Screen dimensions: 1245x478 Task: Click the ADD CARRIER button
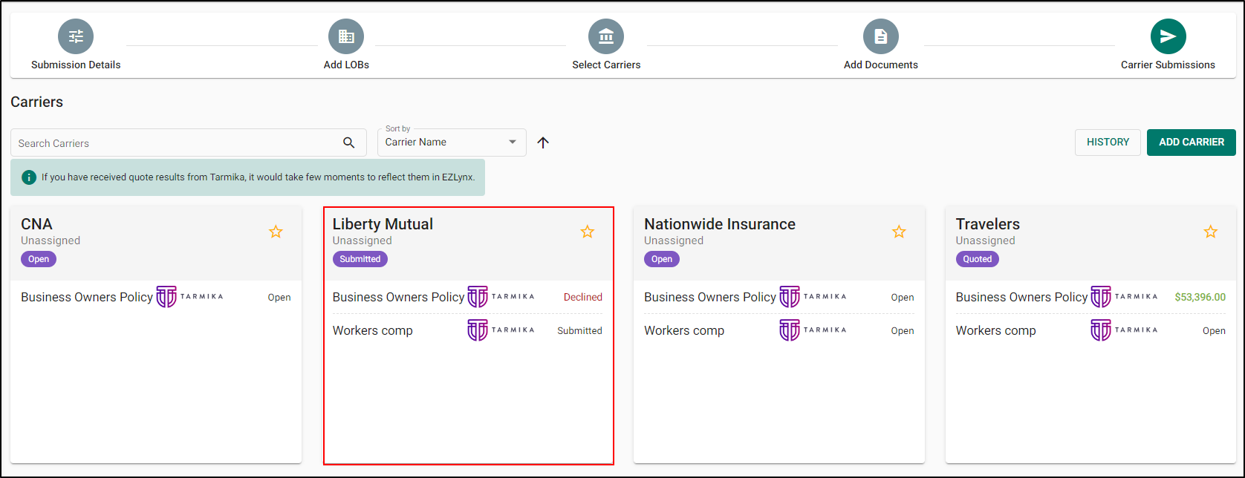click(1192, 143)
